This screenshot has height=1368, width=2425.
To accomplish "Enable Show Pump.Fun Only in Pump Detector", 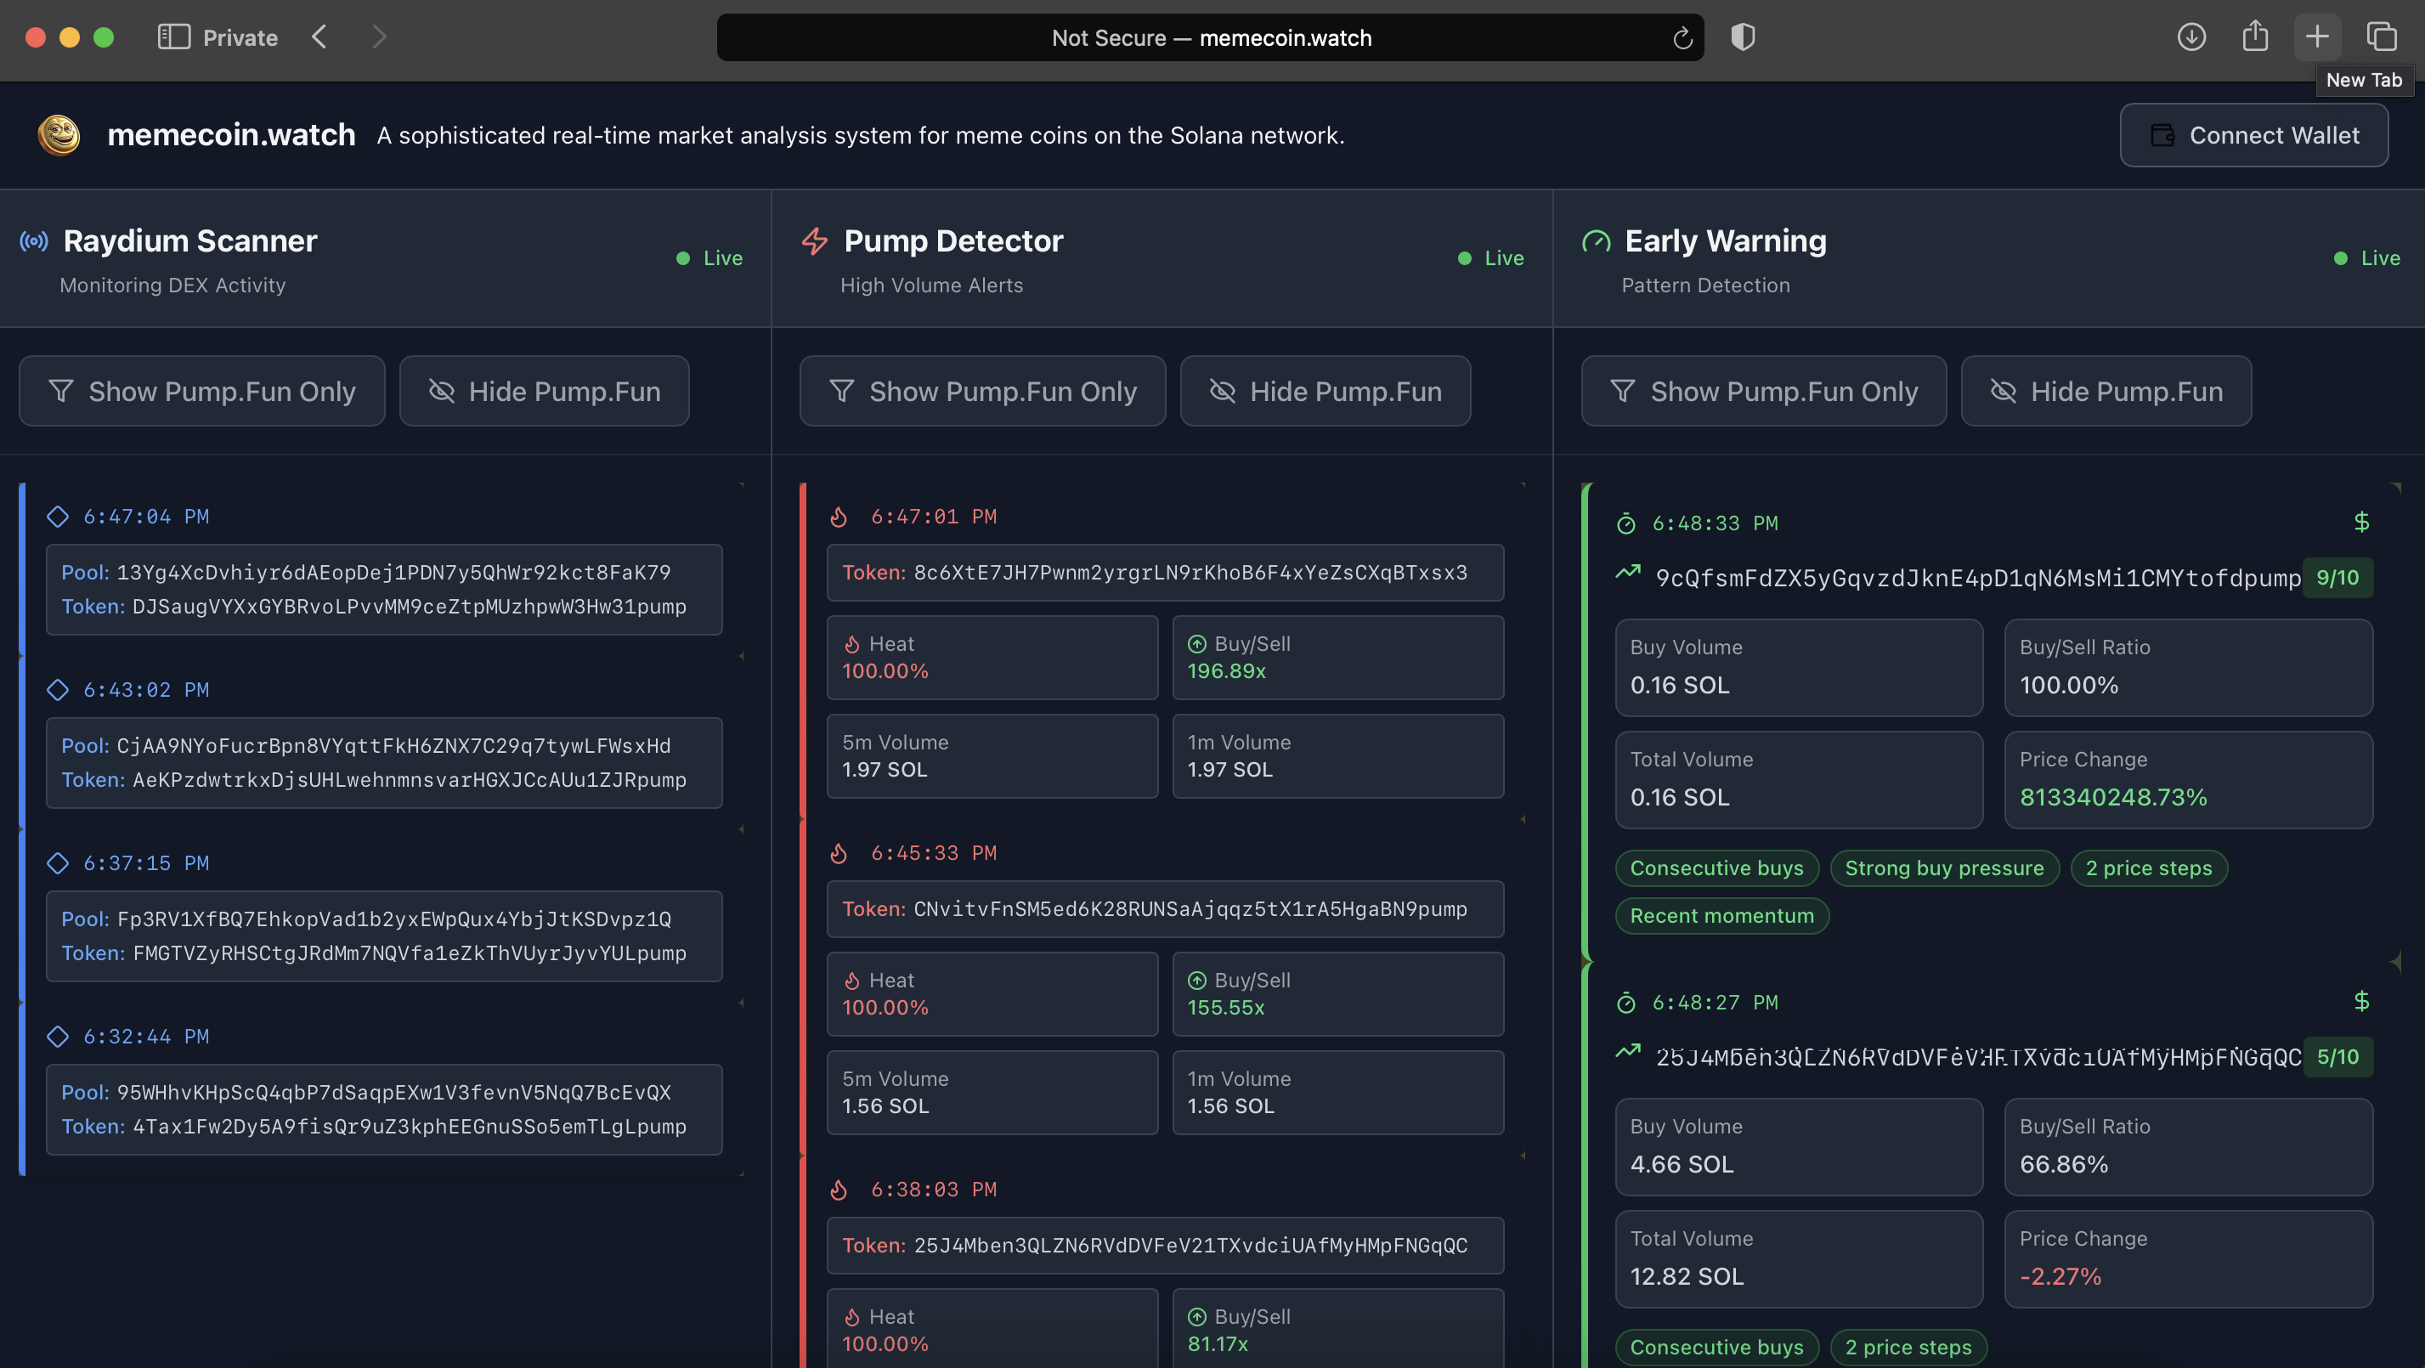I will pos(983,391).
